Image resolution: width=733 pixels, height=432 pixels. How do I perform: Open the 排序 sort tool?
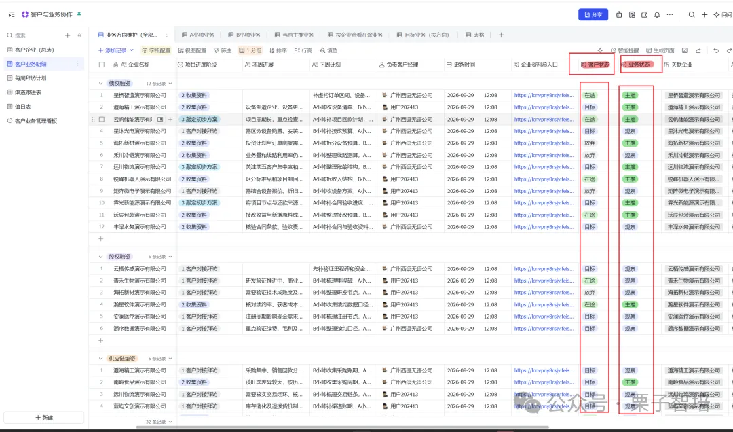pyautogui.click(x=278, y=50)
